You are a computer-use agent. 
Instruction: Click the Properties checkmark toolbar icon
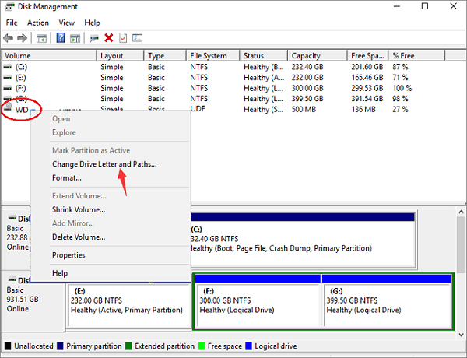[122, 37]
